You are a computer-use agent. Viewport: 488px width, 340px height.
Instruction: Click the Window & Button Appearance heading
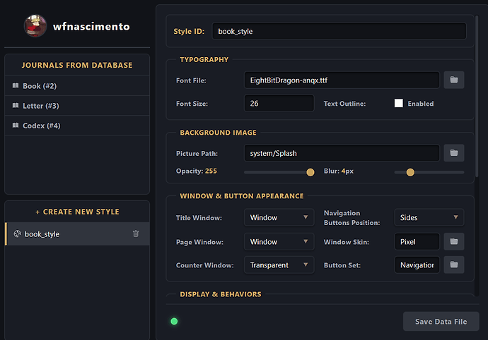tap(242, 196)
